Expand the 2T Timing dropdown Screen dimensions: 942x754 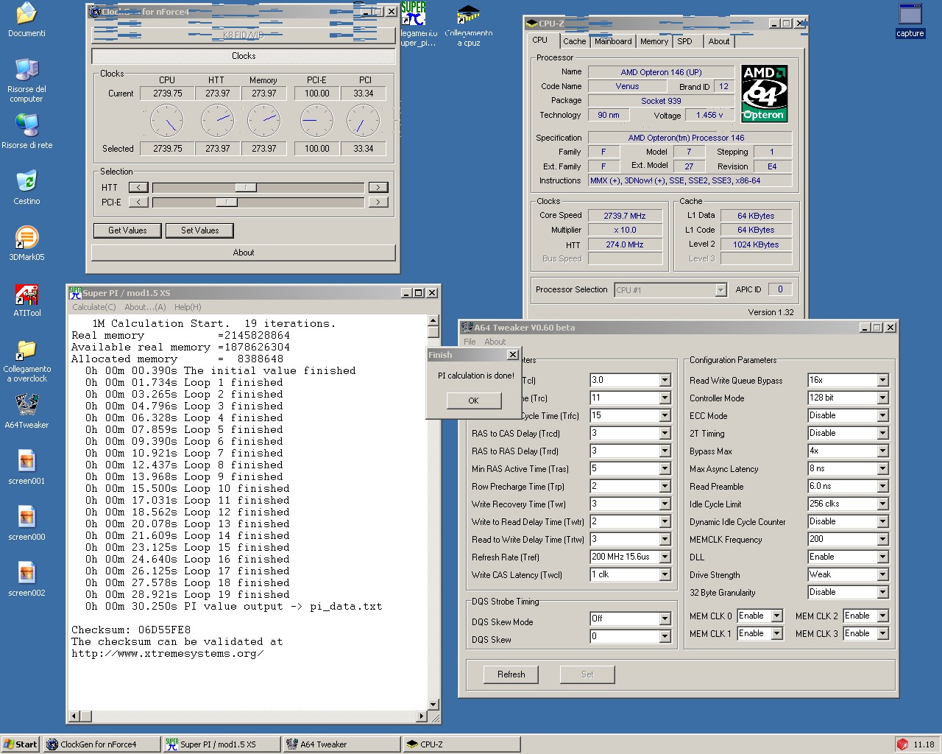pyautogui.click(x=882, y=433)
